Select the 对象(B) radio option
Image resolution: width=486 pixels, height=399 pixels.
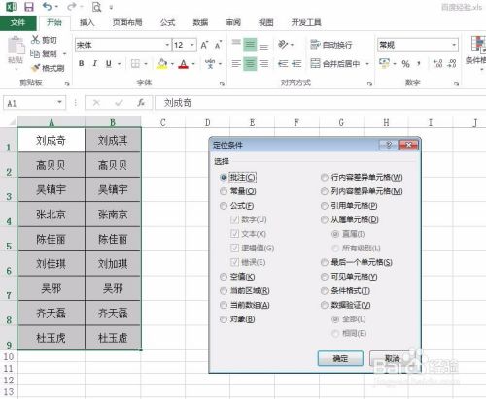point(223,319)
